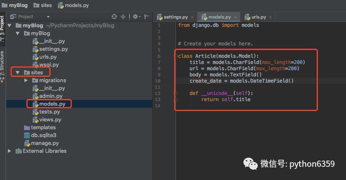Close the settings.py tab
The width and height of the screenshot is (346, 180).
[192, 17]
